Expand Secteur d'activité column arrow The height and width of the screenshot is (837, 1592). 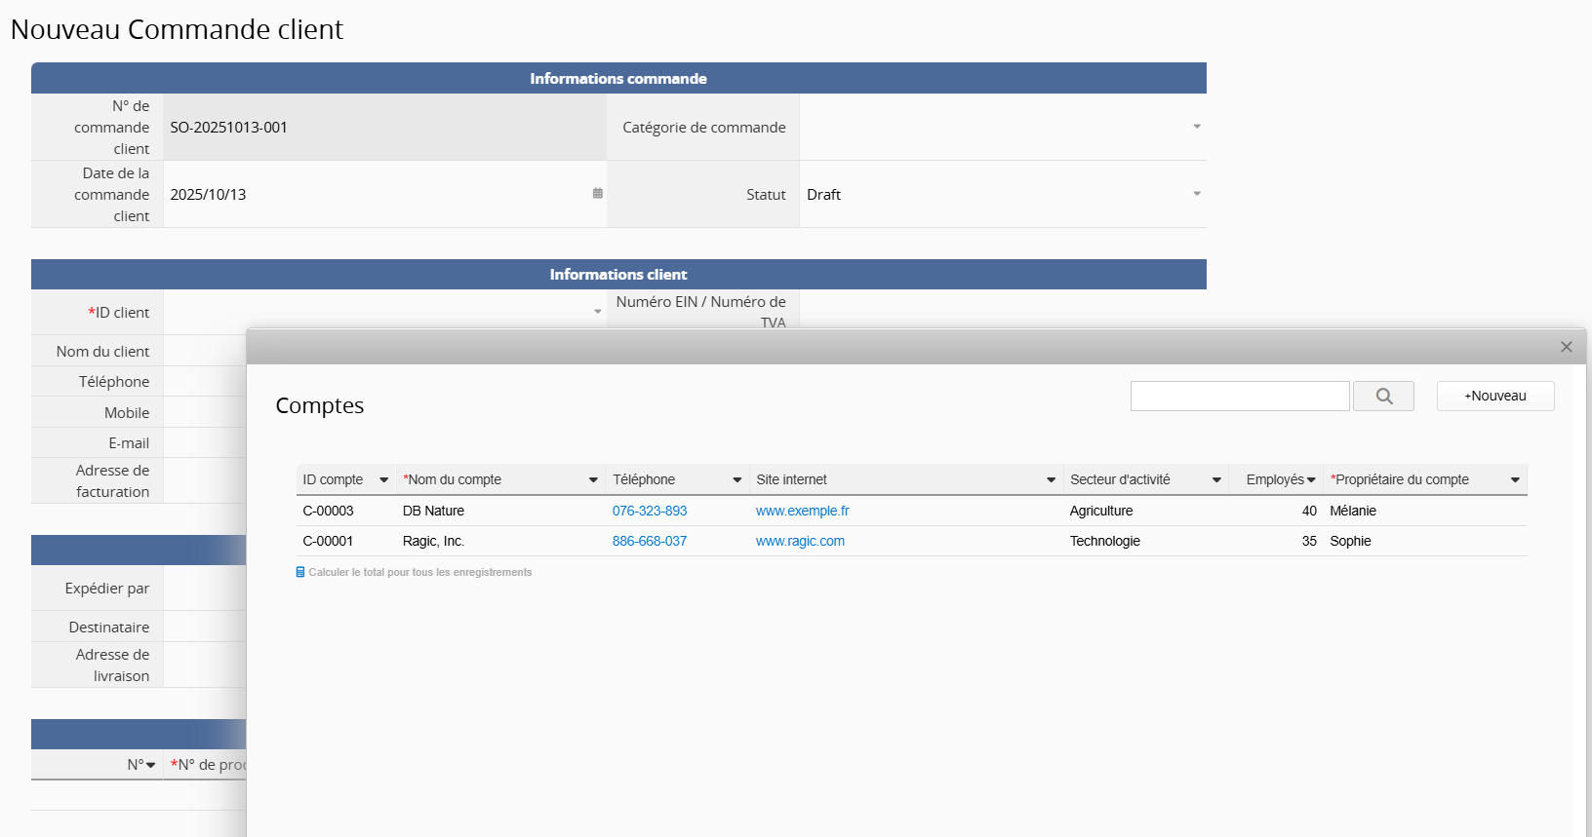[x=1216, y=479]
